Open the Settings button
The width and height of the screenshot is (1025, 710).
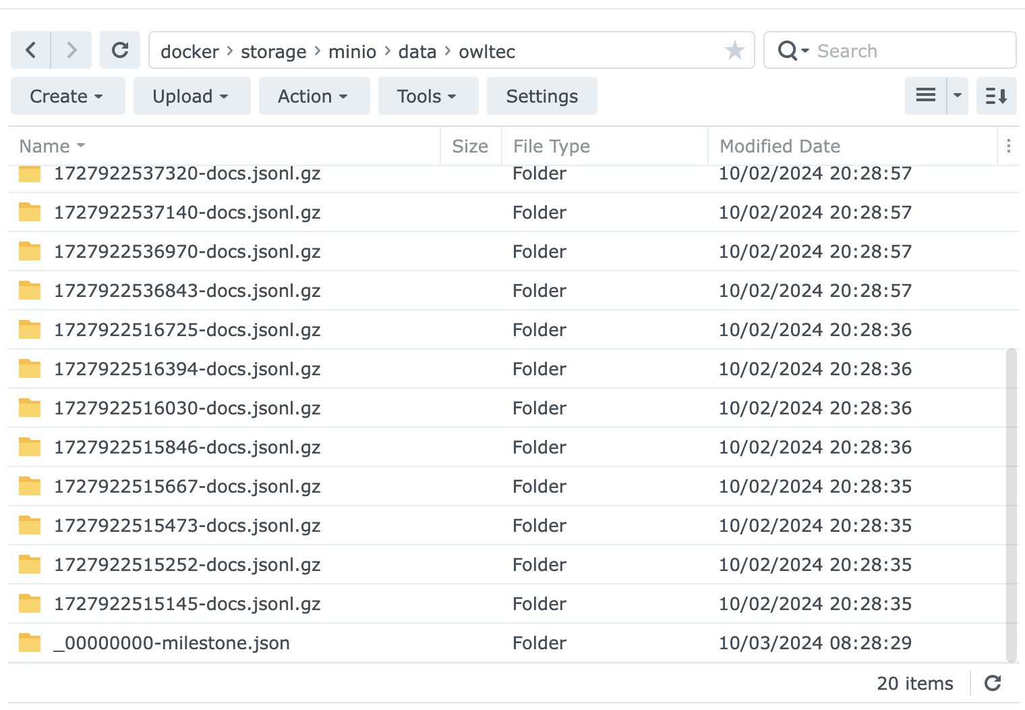click(542, 96)
